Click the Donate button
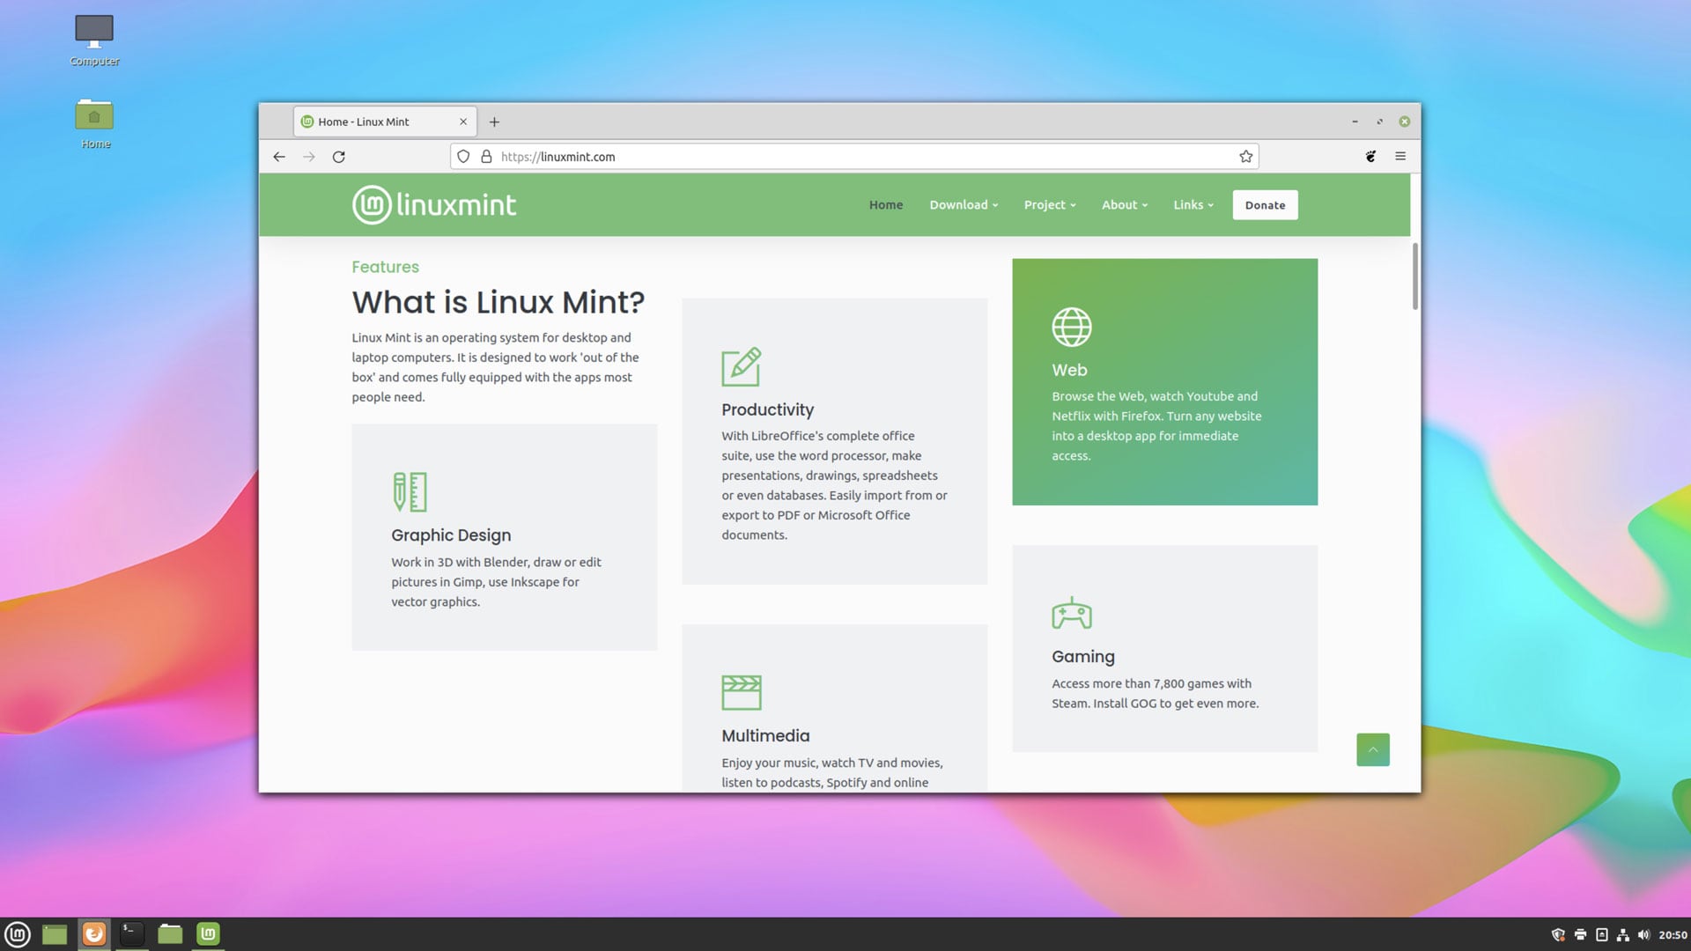The height and width of the screenshot is (951, 1691). tap(1265, 203)
